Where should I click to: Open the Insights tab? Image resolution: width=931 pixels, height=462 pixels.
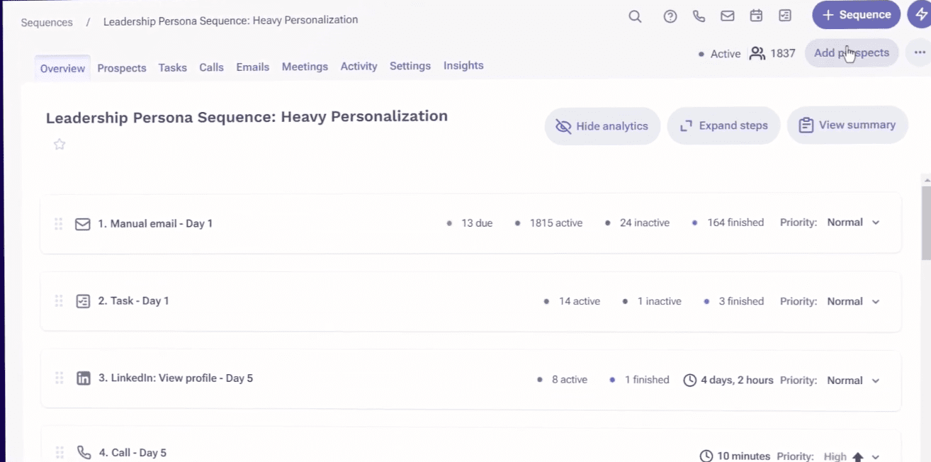pos(463,65)
